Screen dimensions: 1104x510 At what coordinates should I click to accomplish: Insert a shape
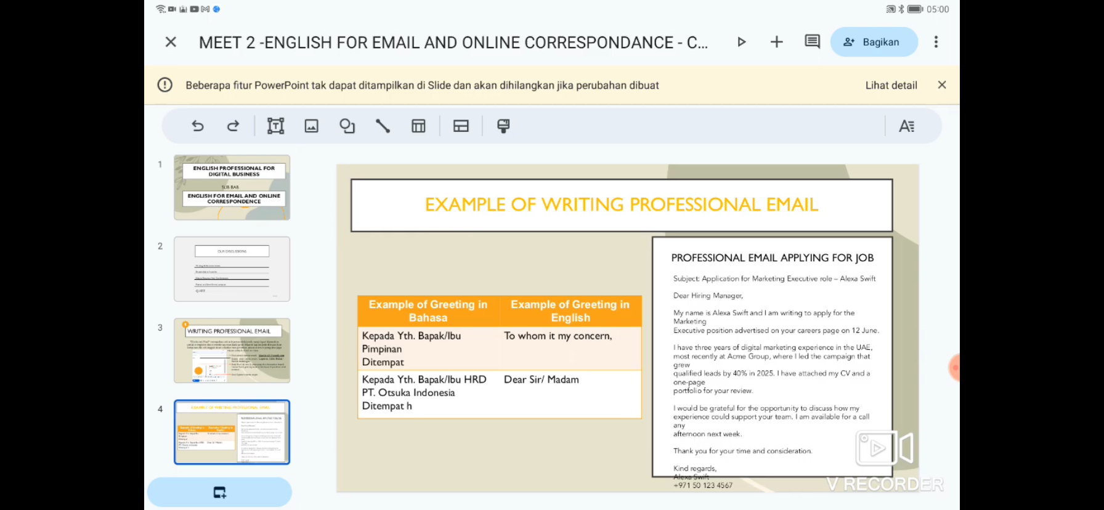pyautogui.click(x=347, y=126)
